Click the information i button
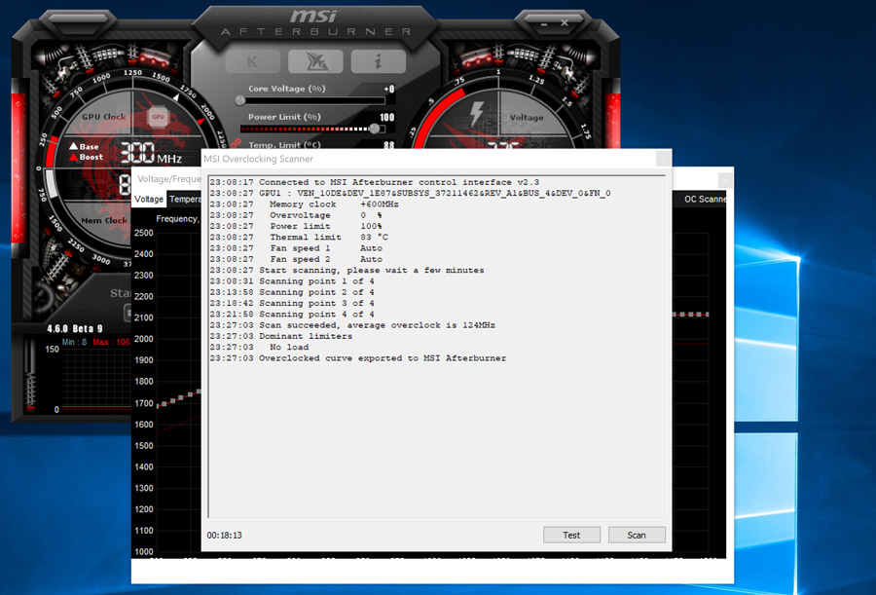The image size is (876, 595). [x=378, y=60]
